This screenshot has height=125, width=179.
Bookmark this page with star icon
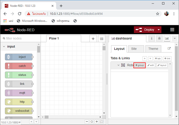(157, 14)
